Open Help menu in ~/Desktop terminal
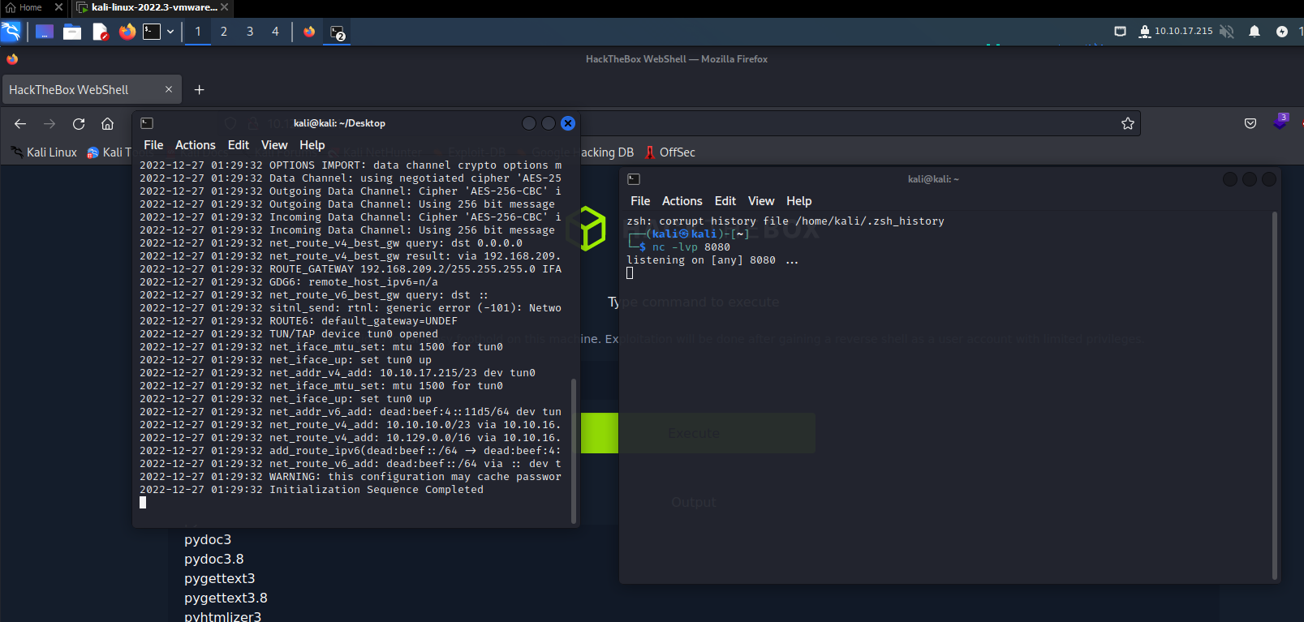The width and height of the screenshot is (1304, 622). click(312, 145)
